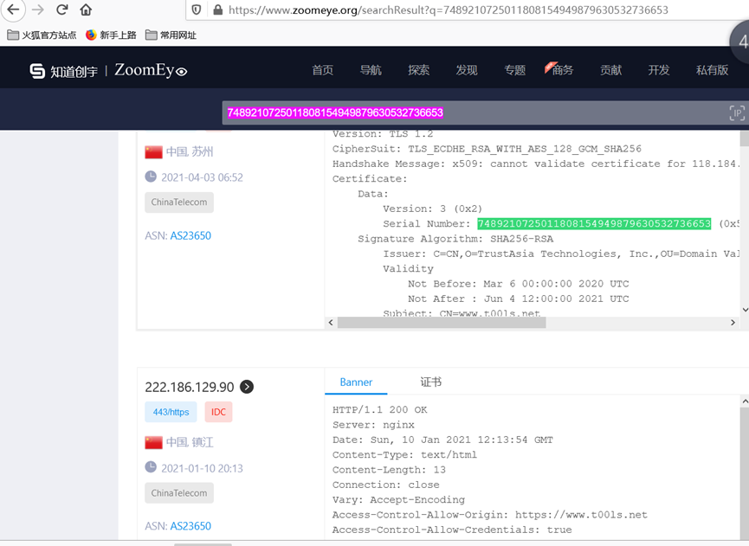Viewport: 749px width, 546px height.
Task: Open the 专题 navigation menu item
Action: [x=514, y=70]
